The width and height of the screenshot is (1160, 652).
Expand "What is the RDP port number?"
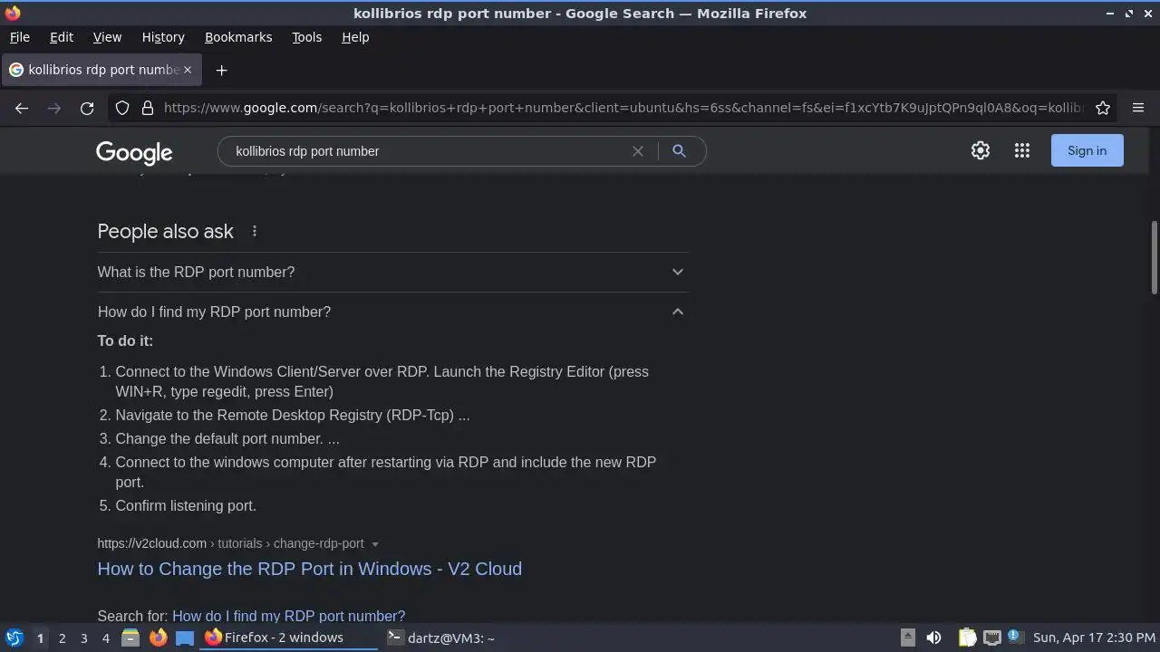(x=392, y=272)
